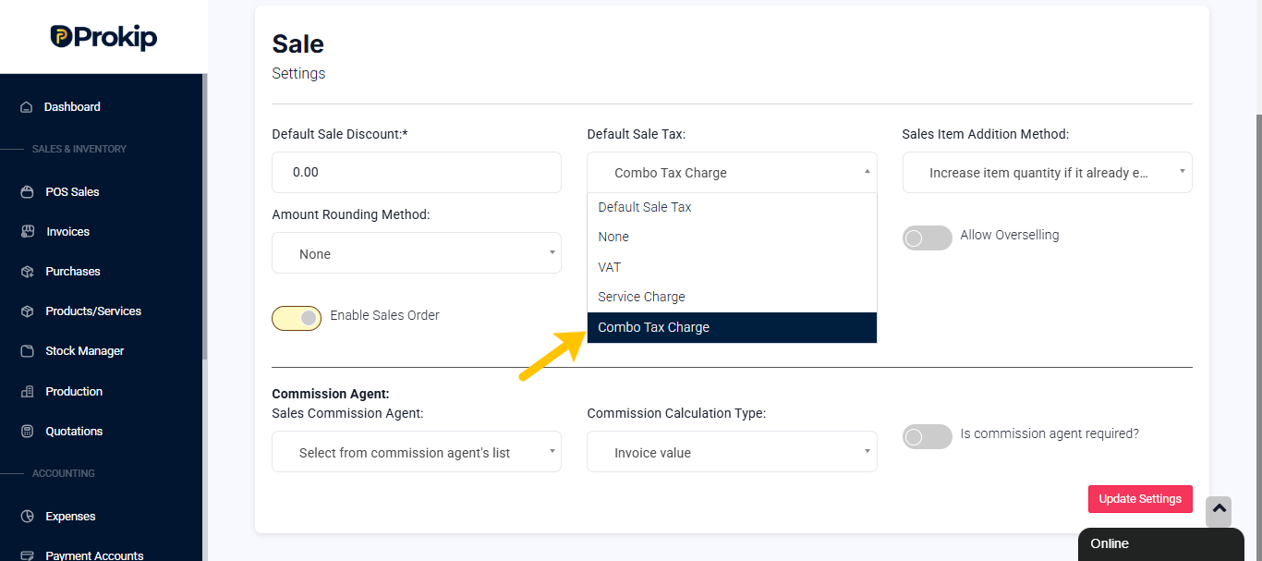Click the Sale heading text
Image resolution: width=1262 pixels, height=561 pixels.
pyautogui.click(x=297, y=43)
